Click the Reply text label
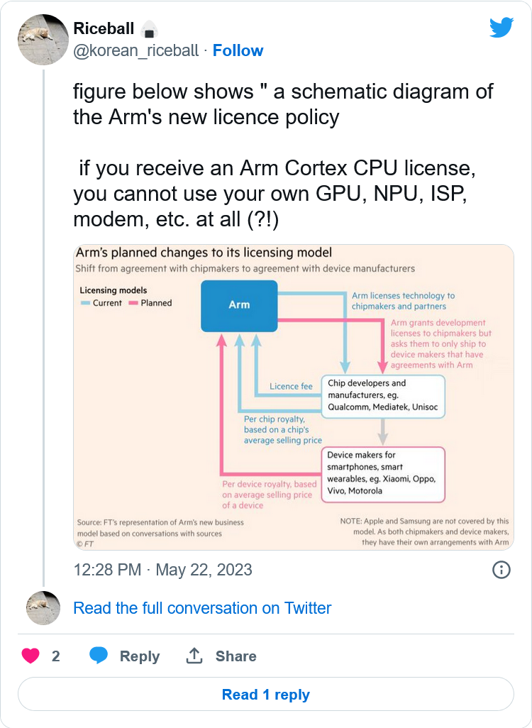 point(139,656)
